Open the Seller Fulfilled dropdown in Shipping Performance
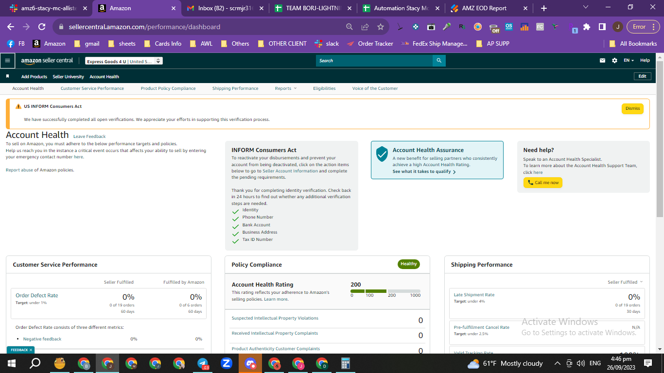 [x=625, y=282]
